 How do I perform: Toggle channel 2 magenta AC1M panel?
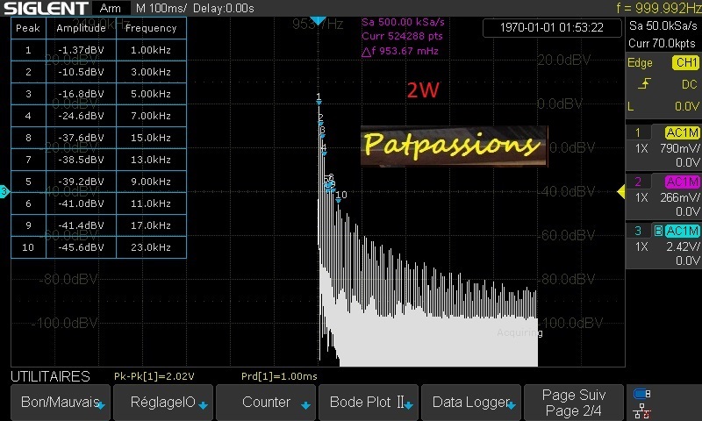[663, 196]
